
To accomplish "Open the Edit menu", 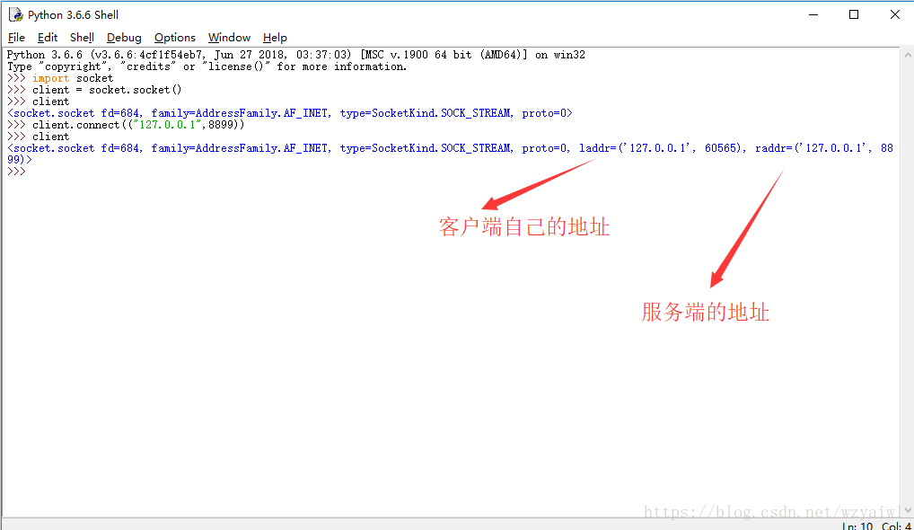I will (48, 38).
